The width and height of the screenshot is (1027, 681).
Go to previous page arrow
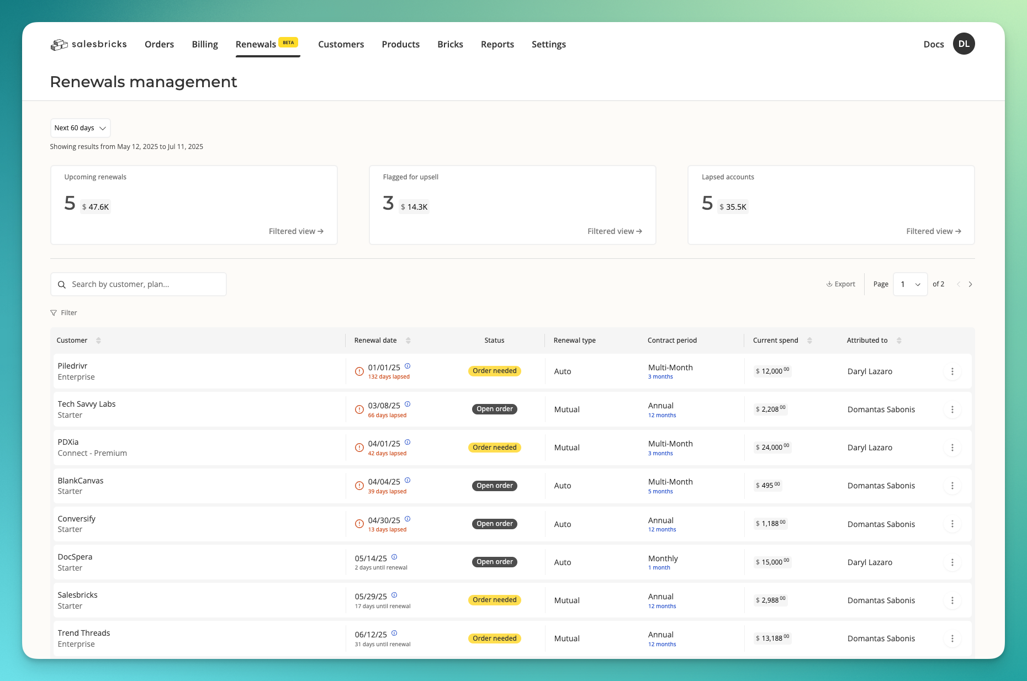[x=959, y=284]
